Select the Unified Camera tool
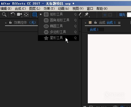This screenshot has height=107, width=131. click(x=19, y=14)
